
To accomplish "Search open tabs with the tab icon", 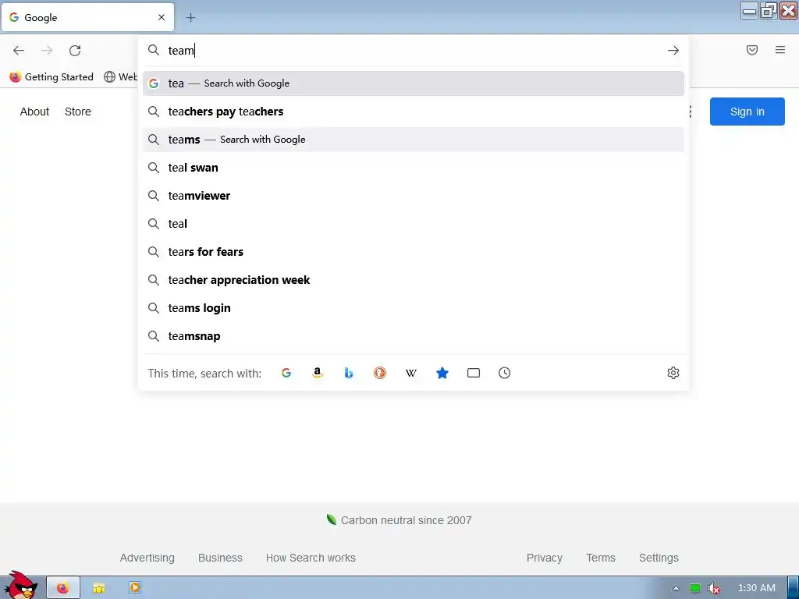I will tap(474, 373).
